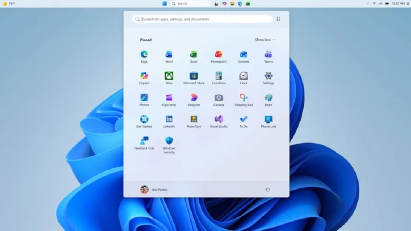Launch Phone Link

(x=268, y=121)
